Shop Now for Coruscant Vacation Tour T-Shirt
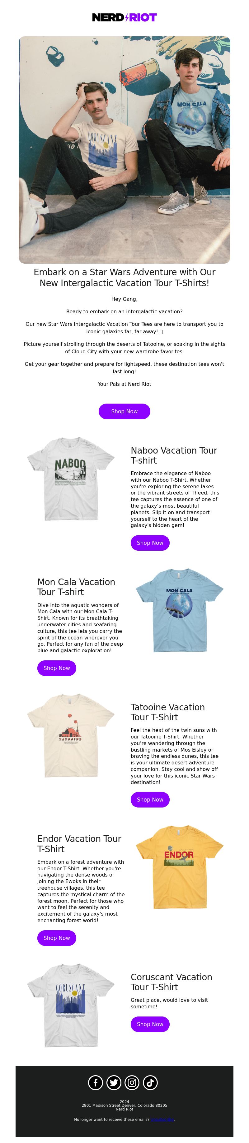 (x=150, y=1024)
